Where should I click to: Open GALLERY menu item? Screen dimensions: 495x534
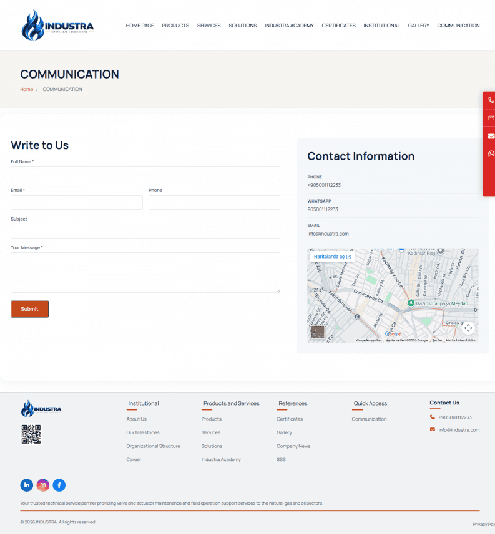tap(419, 26)
